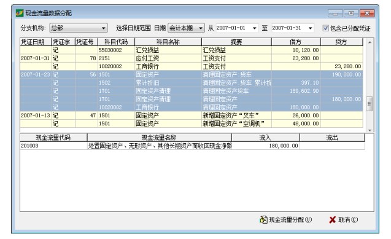
Task: Expand the 会计本期 date period dropdown
Action: 201,28
